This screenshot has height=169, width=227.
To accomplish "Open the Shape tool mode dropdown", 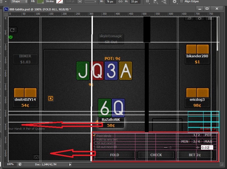I will tap(19, 1).
